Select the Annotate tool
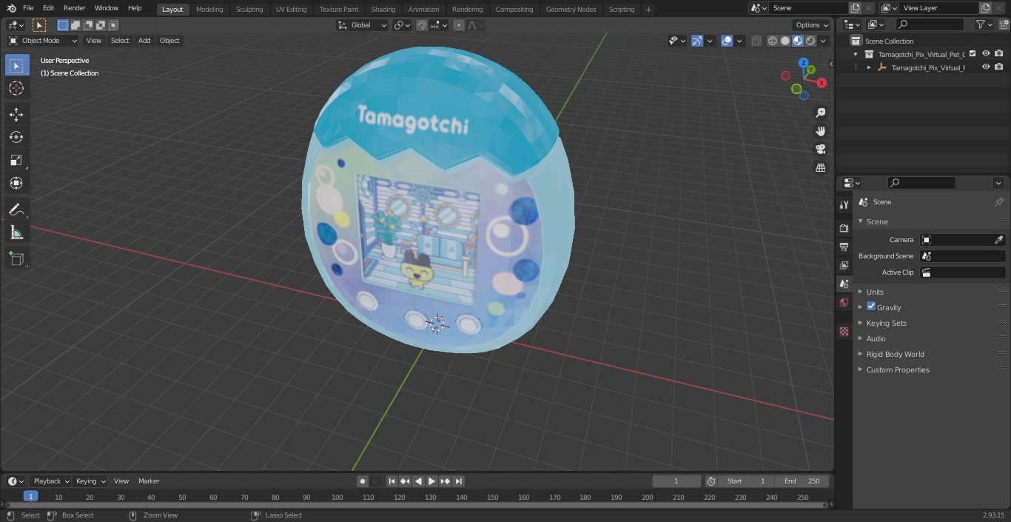 [x=16, y=210]
